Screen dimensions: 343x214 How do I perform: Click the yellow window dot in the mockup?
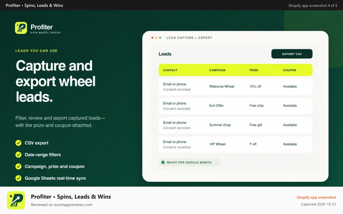(x=156, y=38)
